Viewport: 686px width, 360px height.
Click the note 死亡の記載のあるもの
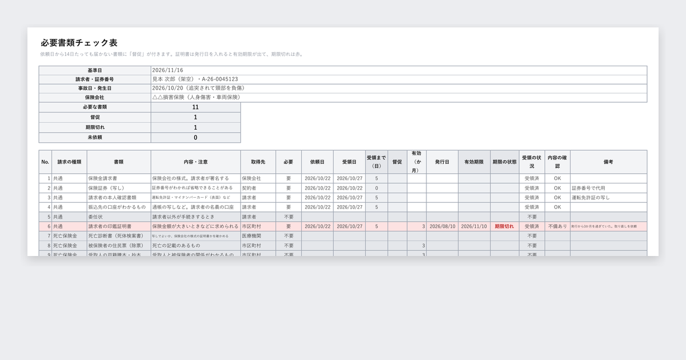(x=196, y=246)
